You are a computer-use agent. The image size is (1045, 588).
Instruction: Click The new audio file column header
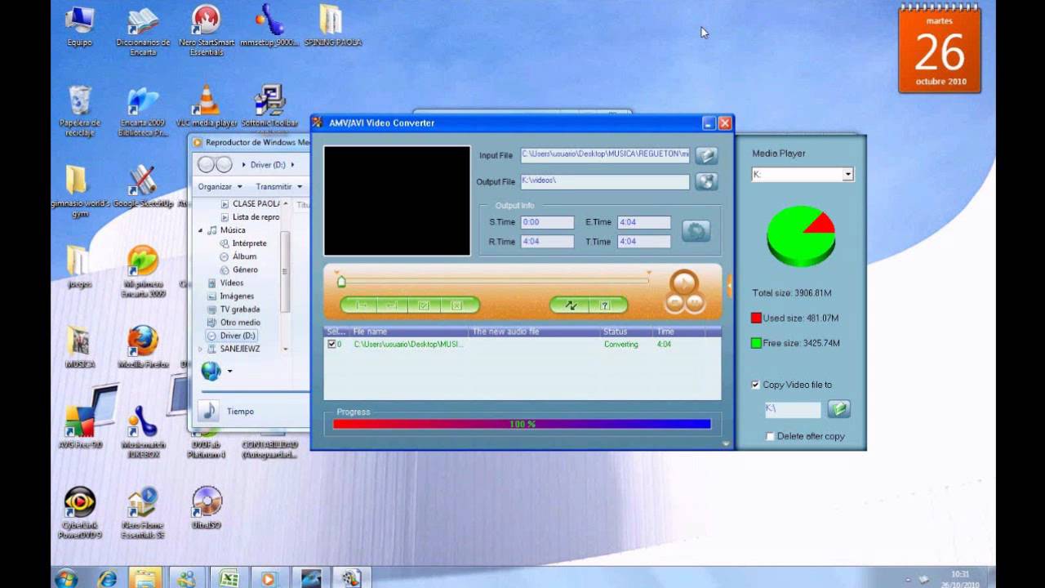pos(536,332)
